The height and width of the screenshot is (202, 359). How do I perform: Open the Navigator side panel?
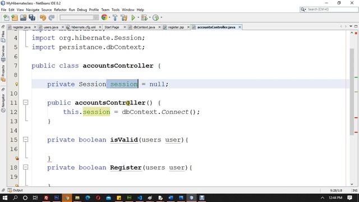[3, 103]
